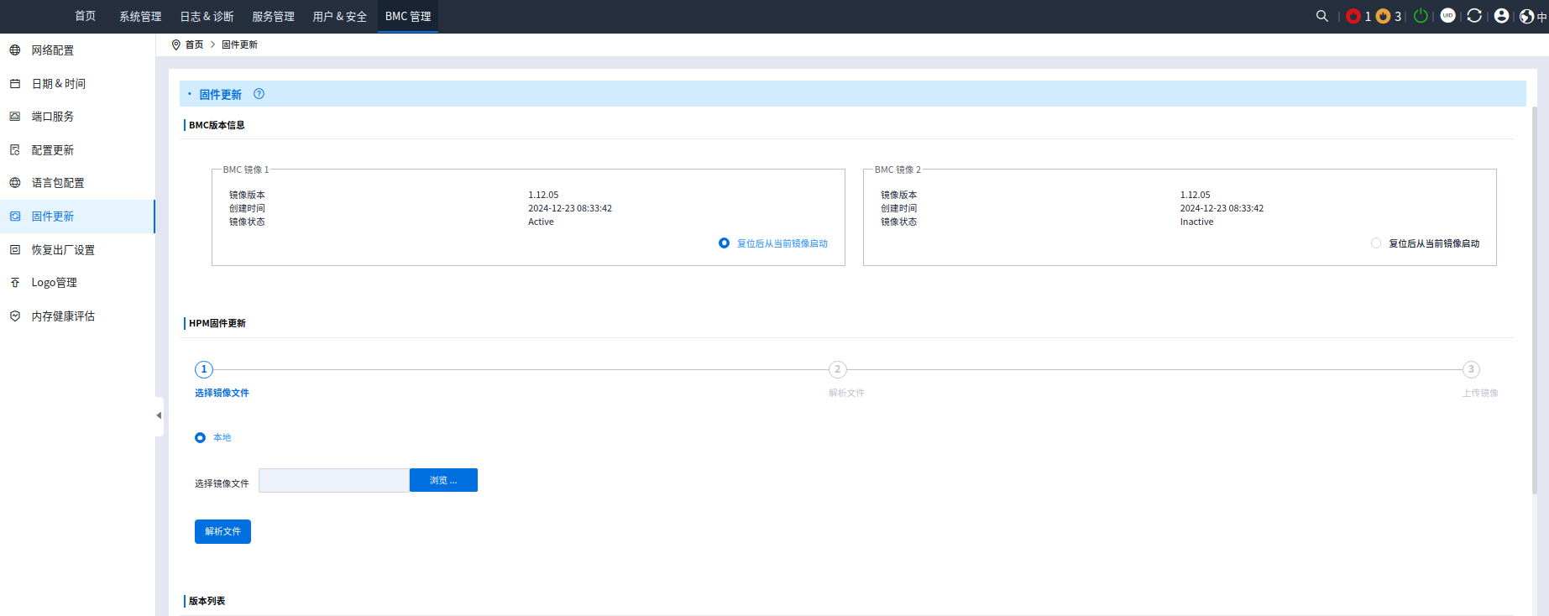
Task: Open the language globe selector
Action: click(x=1528, y=16)
